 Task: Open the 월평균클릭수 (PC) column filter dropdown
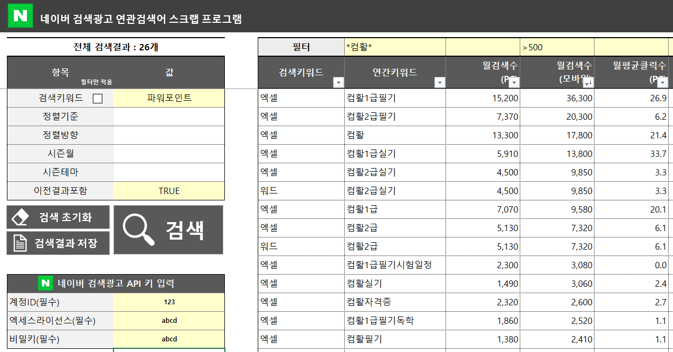click(662, 82)
